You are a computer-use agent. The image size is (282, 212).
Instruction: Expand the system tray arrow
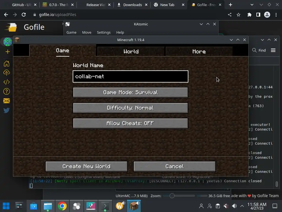242,206
